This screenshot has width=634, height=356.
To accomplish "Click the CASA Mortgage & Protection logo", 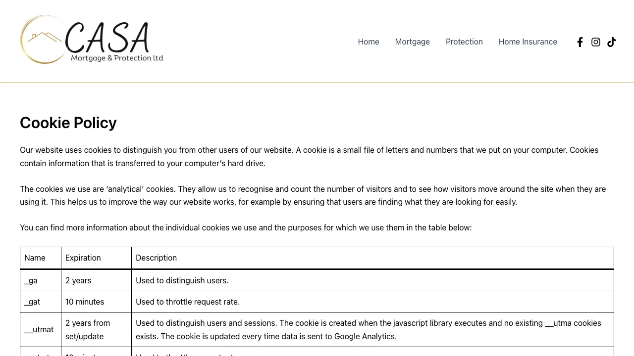I will point(91,40).
